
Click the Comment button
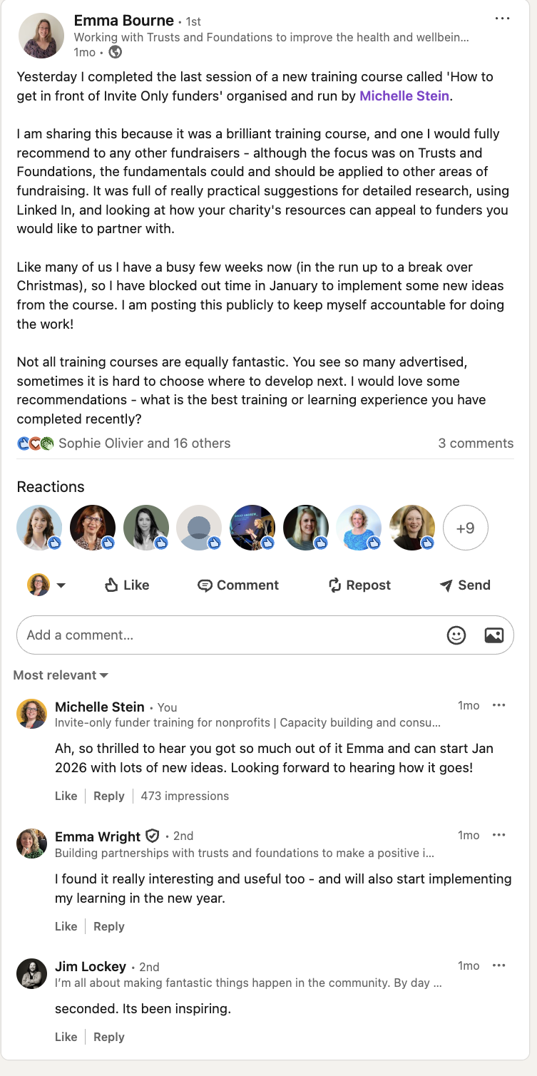click(238, 585)
